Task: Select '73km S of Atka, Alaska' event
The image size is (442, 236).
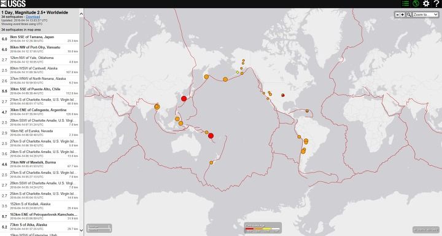Action: (x=40, y=227)
